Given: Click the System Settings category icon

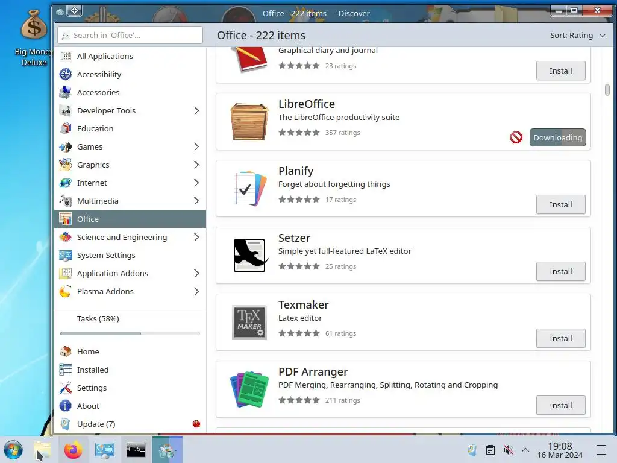Looking at the screenshot, I should click(65, 255).
